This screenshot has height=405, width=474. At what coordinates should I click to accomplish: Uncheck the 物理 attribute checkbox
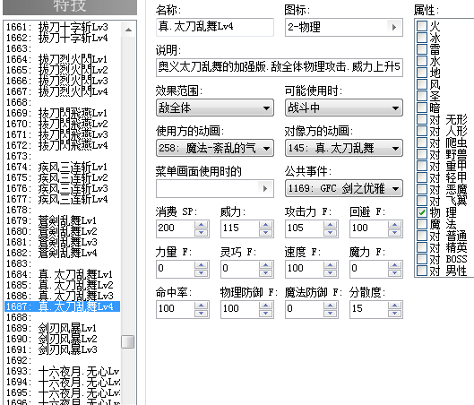pyautogui.click(x=422, y=212)
